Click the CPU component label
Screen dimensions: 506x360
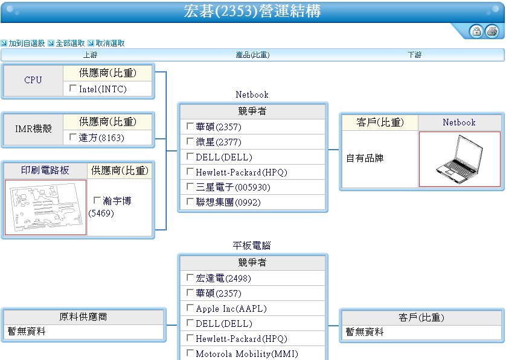pos(33,80)
